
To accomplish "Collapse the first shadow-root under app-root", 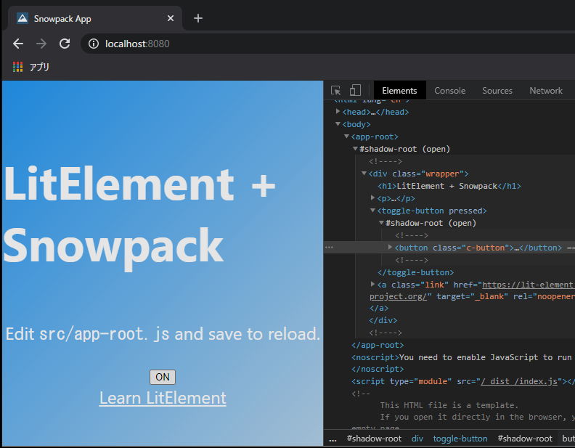I will click(x=355, y=148).
